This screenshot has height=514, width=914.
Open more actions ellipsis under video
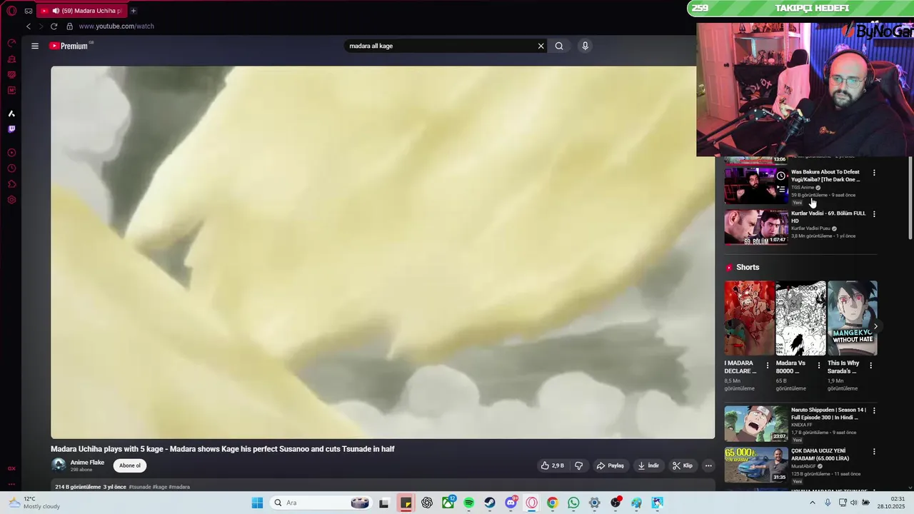pyautogui.click(x=708, y=465)
